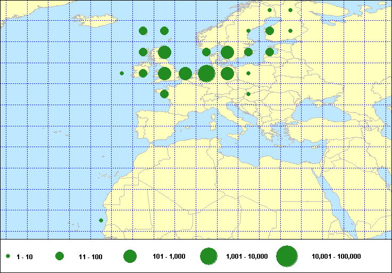
Task: Select the "101 - 1,000" legend label
Action: (169, 257)
